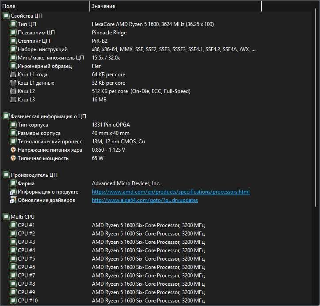The height and width of the screenshot is (306, 320).
Task: Click the 64 КБ per core value
Action: coord(109,75)
